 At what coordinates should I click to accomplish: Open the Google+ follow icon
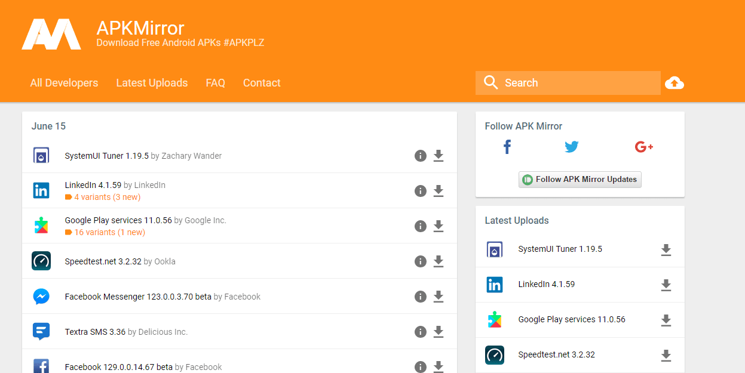tap(643, 147)
